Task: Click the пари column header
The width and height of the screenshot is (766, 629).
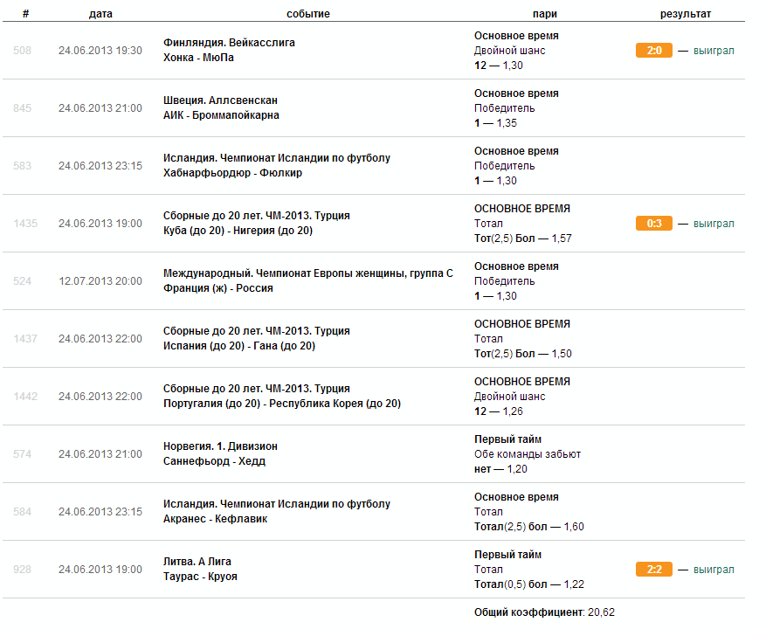Action: (x=545, y=14)
